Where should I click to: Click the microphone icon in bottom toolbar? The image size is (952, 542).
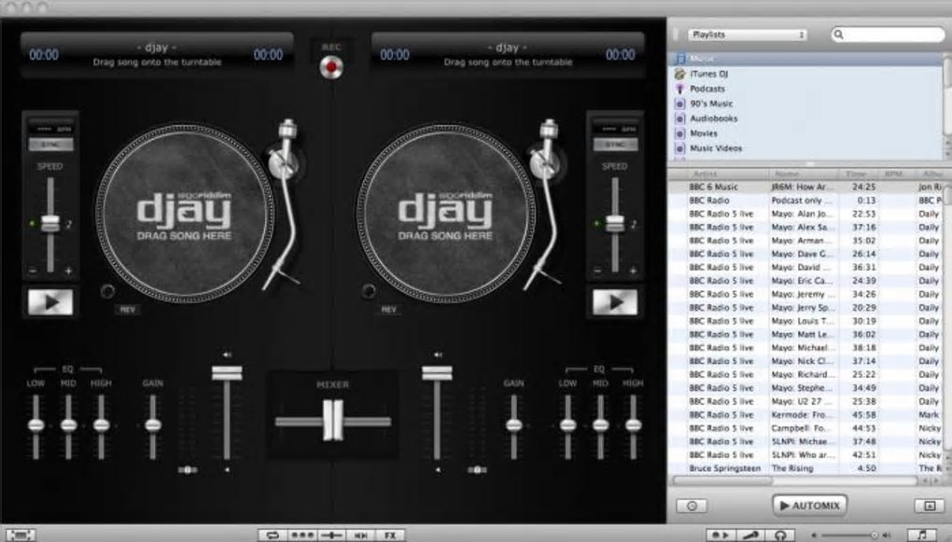(749, 535)
